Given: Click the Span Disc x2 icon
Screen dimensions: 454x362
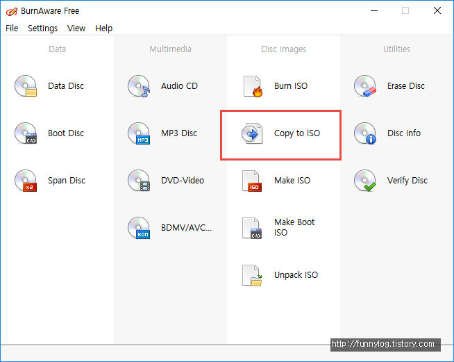Looking at the screenshot, I should (26, 180).
